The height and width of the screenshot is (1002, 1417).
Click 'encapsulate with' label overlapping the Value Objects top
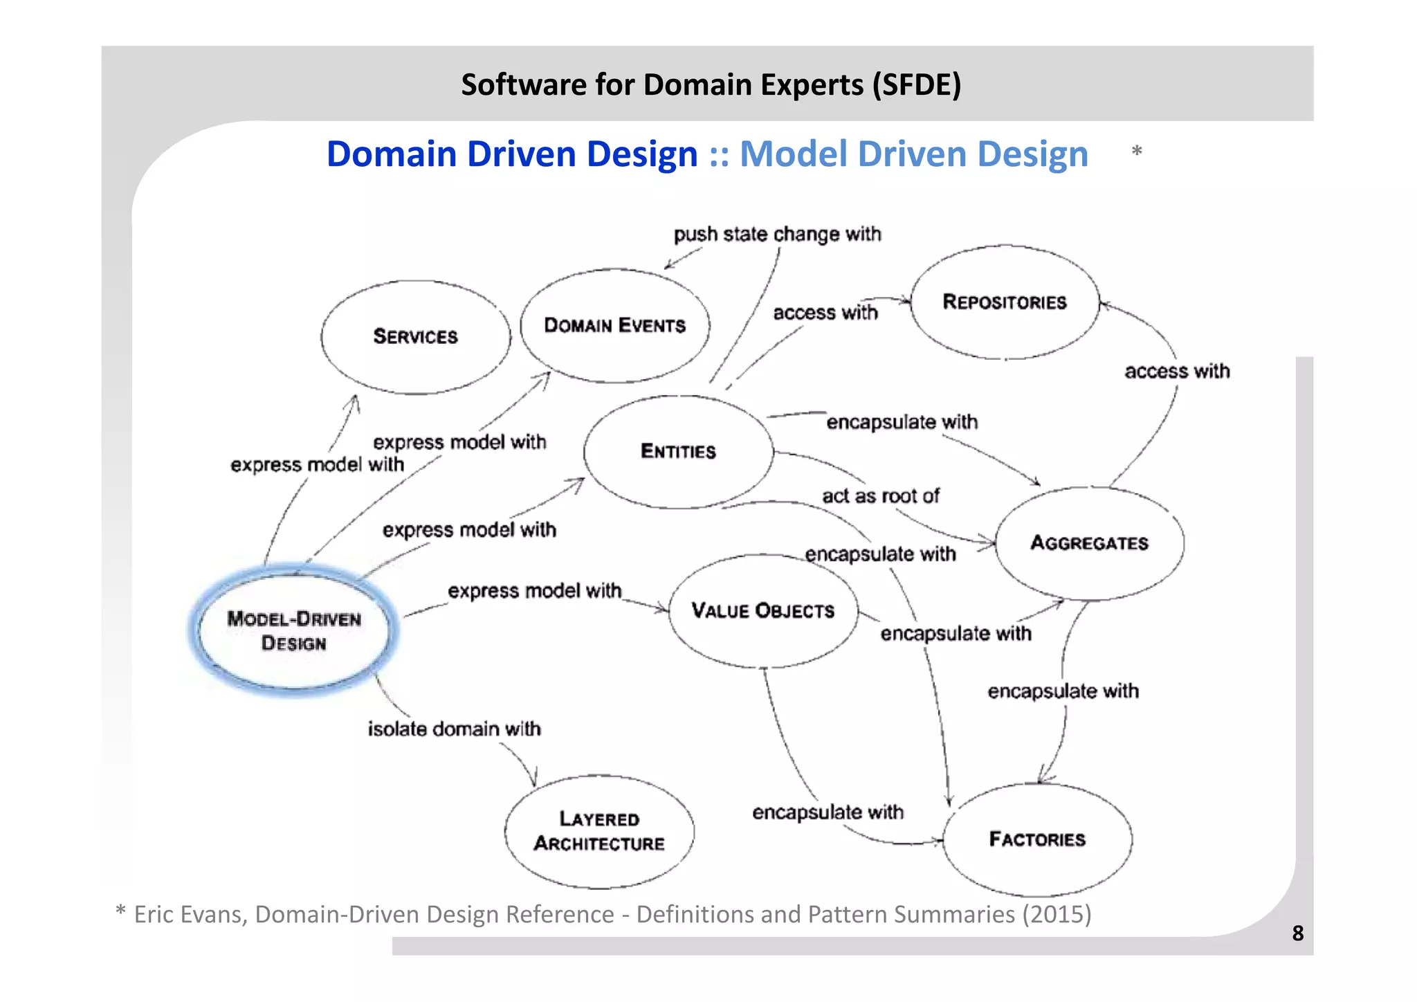coord(880,554)
